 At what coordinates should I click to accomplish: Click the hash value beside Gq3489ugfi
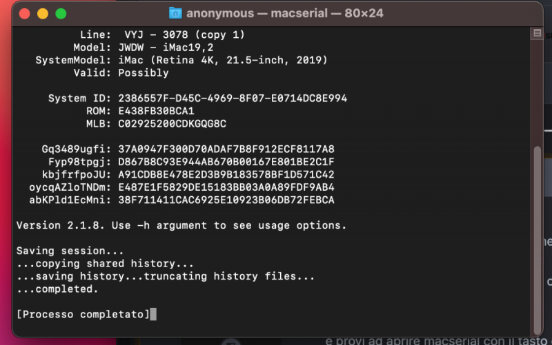click(226, 149)
